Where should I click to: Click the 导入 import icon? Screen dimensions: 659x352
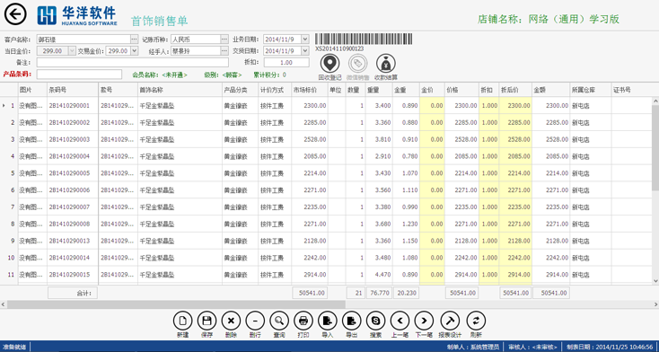click(328, 321)
